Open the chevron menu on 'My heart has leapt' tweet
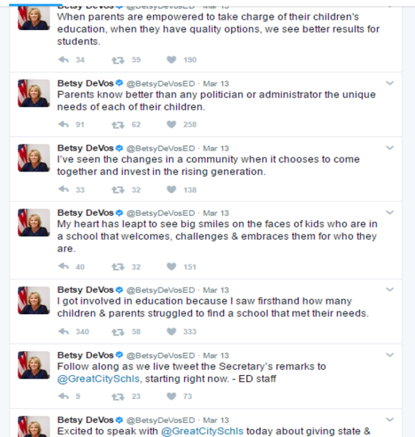Screen dimensions: 415x437 389,213
